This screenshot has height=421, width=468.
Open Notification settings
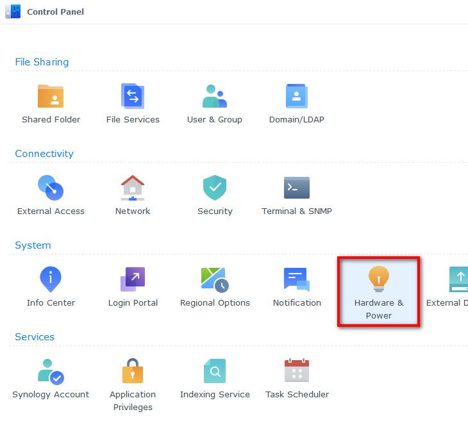(x=296, y=286)
